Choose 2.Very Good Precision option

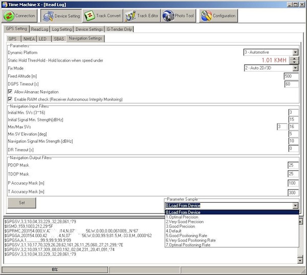232,222
